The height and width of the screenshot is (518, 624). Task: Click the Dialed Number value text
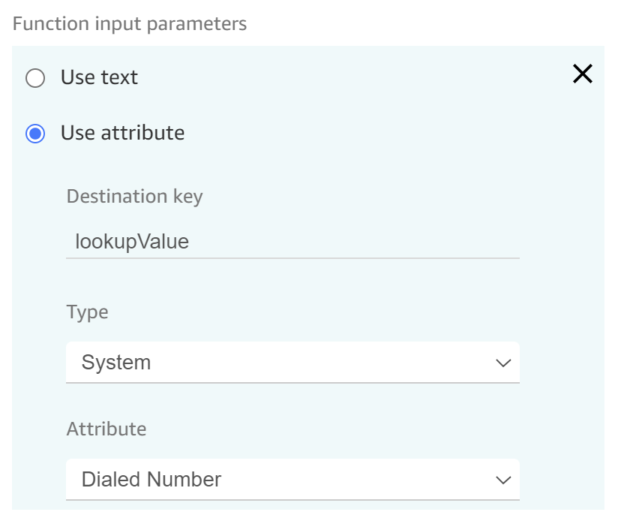tap(151, 480)
